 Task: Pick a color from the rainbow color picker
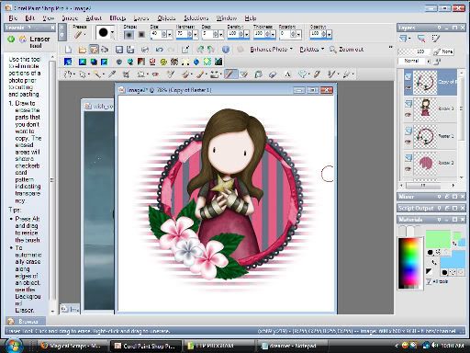click(x=410, y=263)
